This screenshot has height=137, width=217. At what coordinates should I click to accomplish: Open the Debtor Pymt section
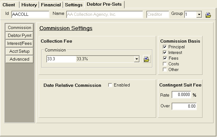[x=20, y=35]
